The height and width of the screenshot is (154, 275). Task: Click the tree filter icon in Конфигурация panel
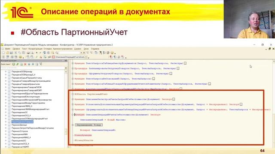(x=41, y=64)
